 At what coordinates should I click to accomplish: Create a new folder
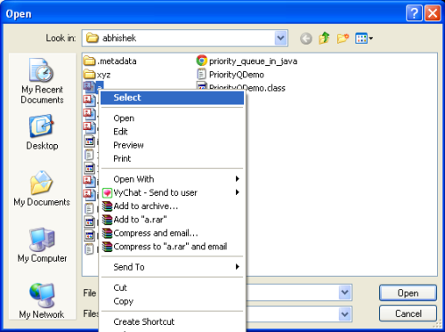tap(343, 38)
